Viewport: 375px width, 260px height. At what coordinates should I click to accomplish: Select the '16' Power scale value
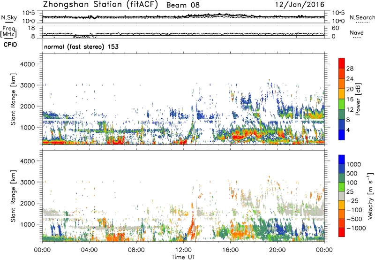(x=350, y=99)
